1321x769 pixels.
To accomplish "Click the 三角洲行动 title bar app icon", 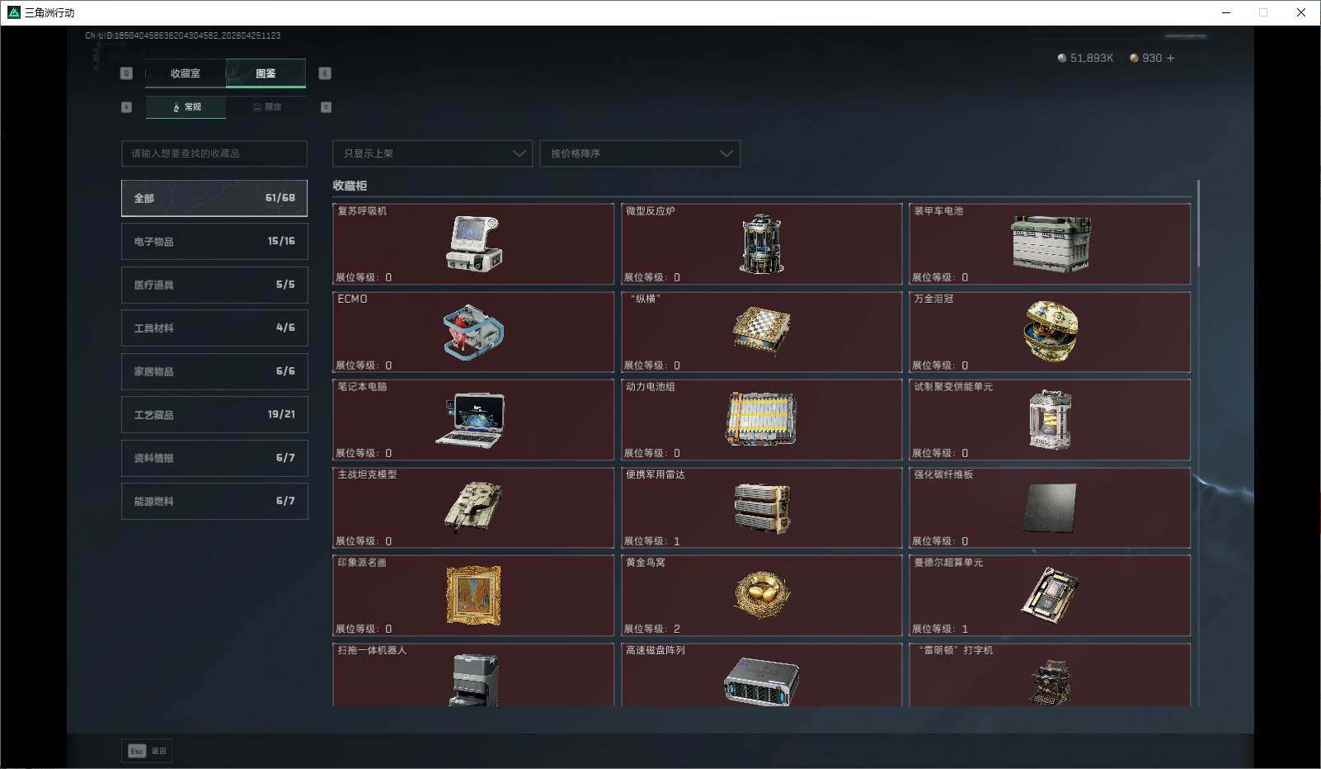I will [13, 12].
